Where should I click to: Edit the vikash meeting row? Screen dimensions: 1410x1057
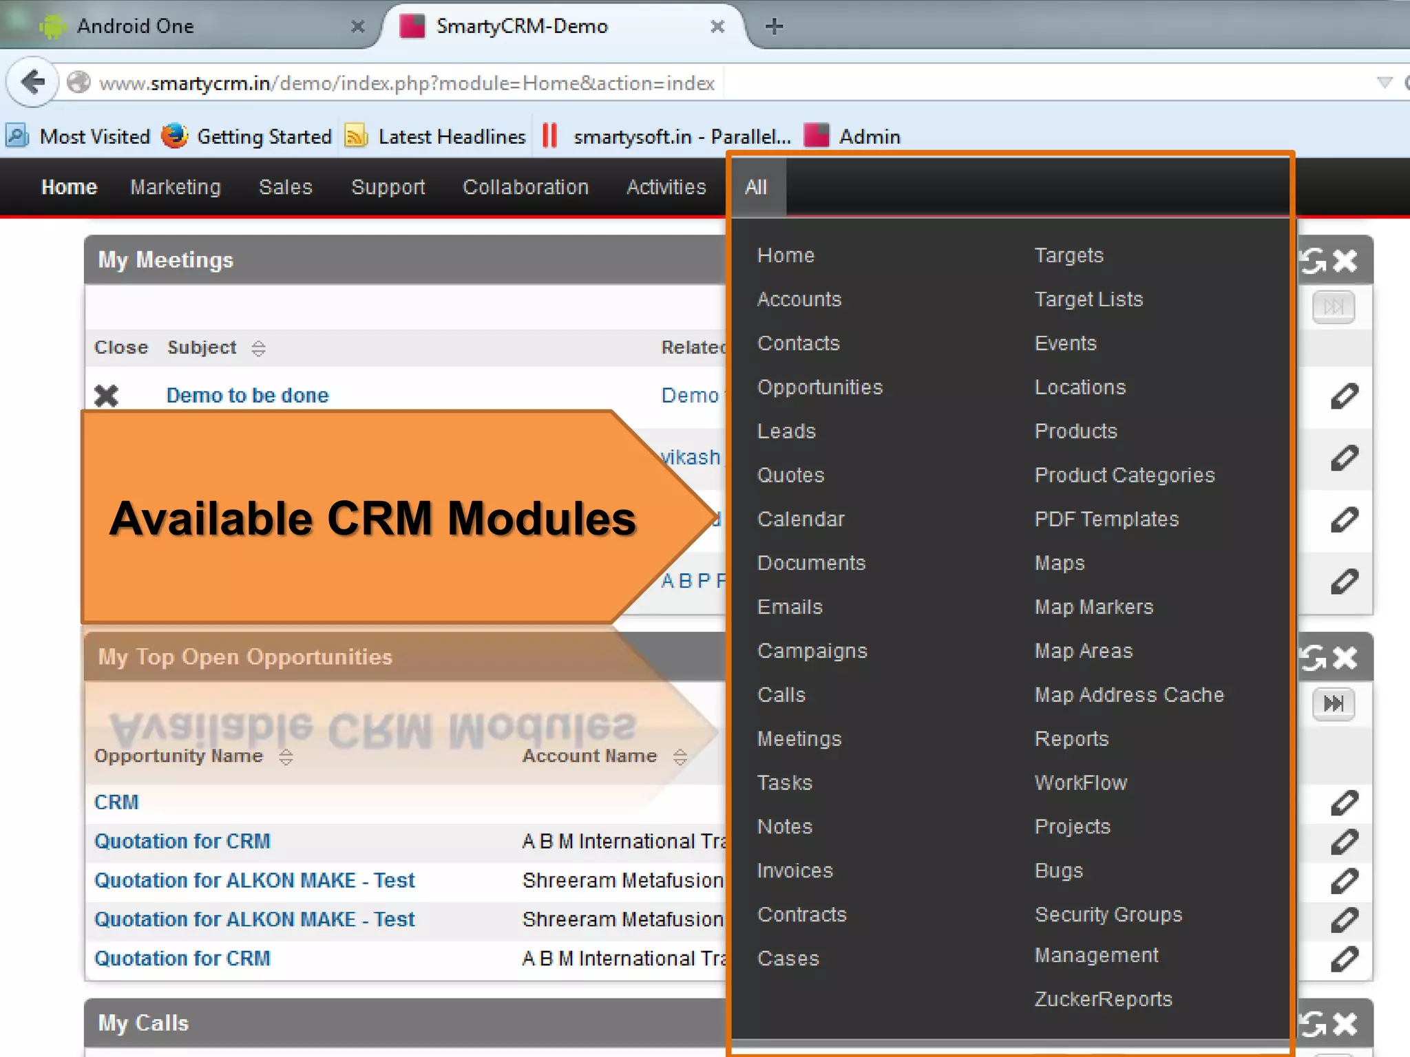point(1344,458)
